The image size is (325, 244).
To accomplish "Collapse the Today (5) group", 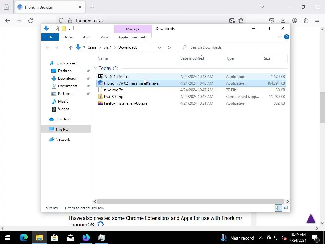I will click(96, 68).
